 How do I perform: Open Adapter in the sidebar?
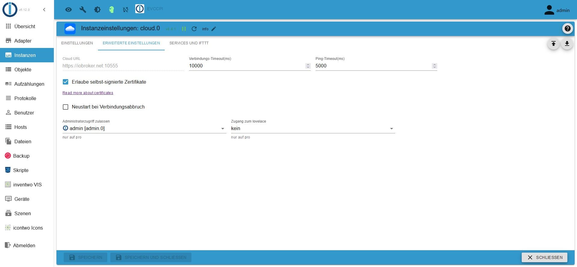click(x=27, y=41)
